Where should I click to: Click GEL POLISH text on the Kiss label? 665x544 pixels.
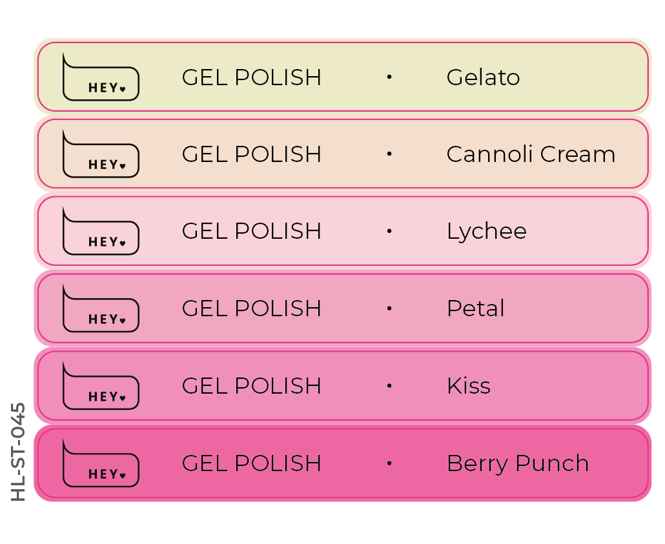click(x=251, y=386)
